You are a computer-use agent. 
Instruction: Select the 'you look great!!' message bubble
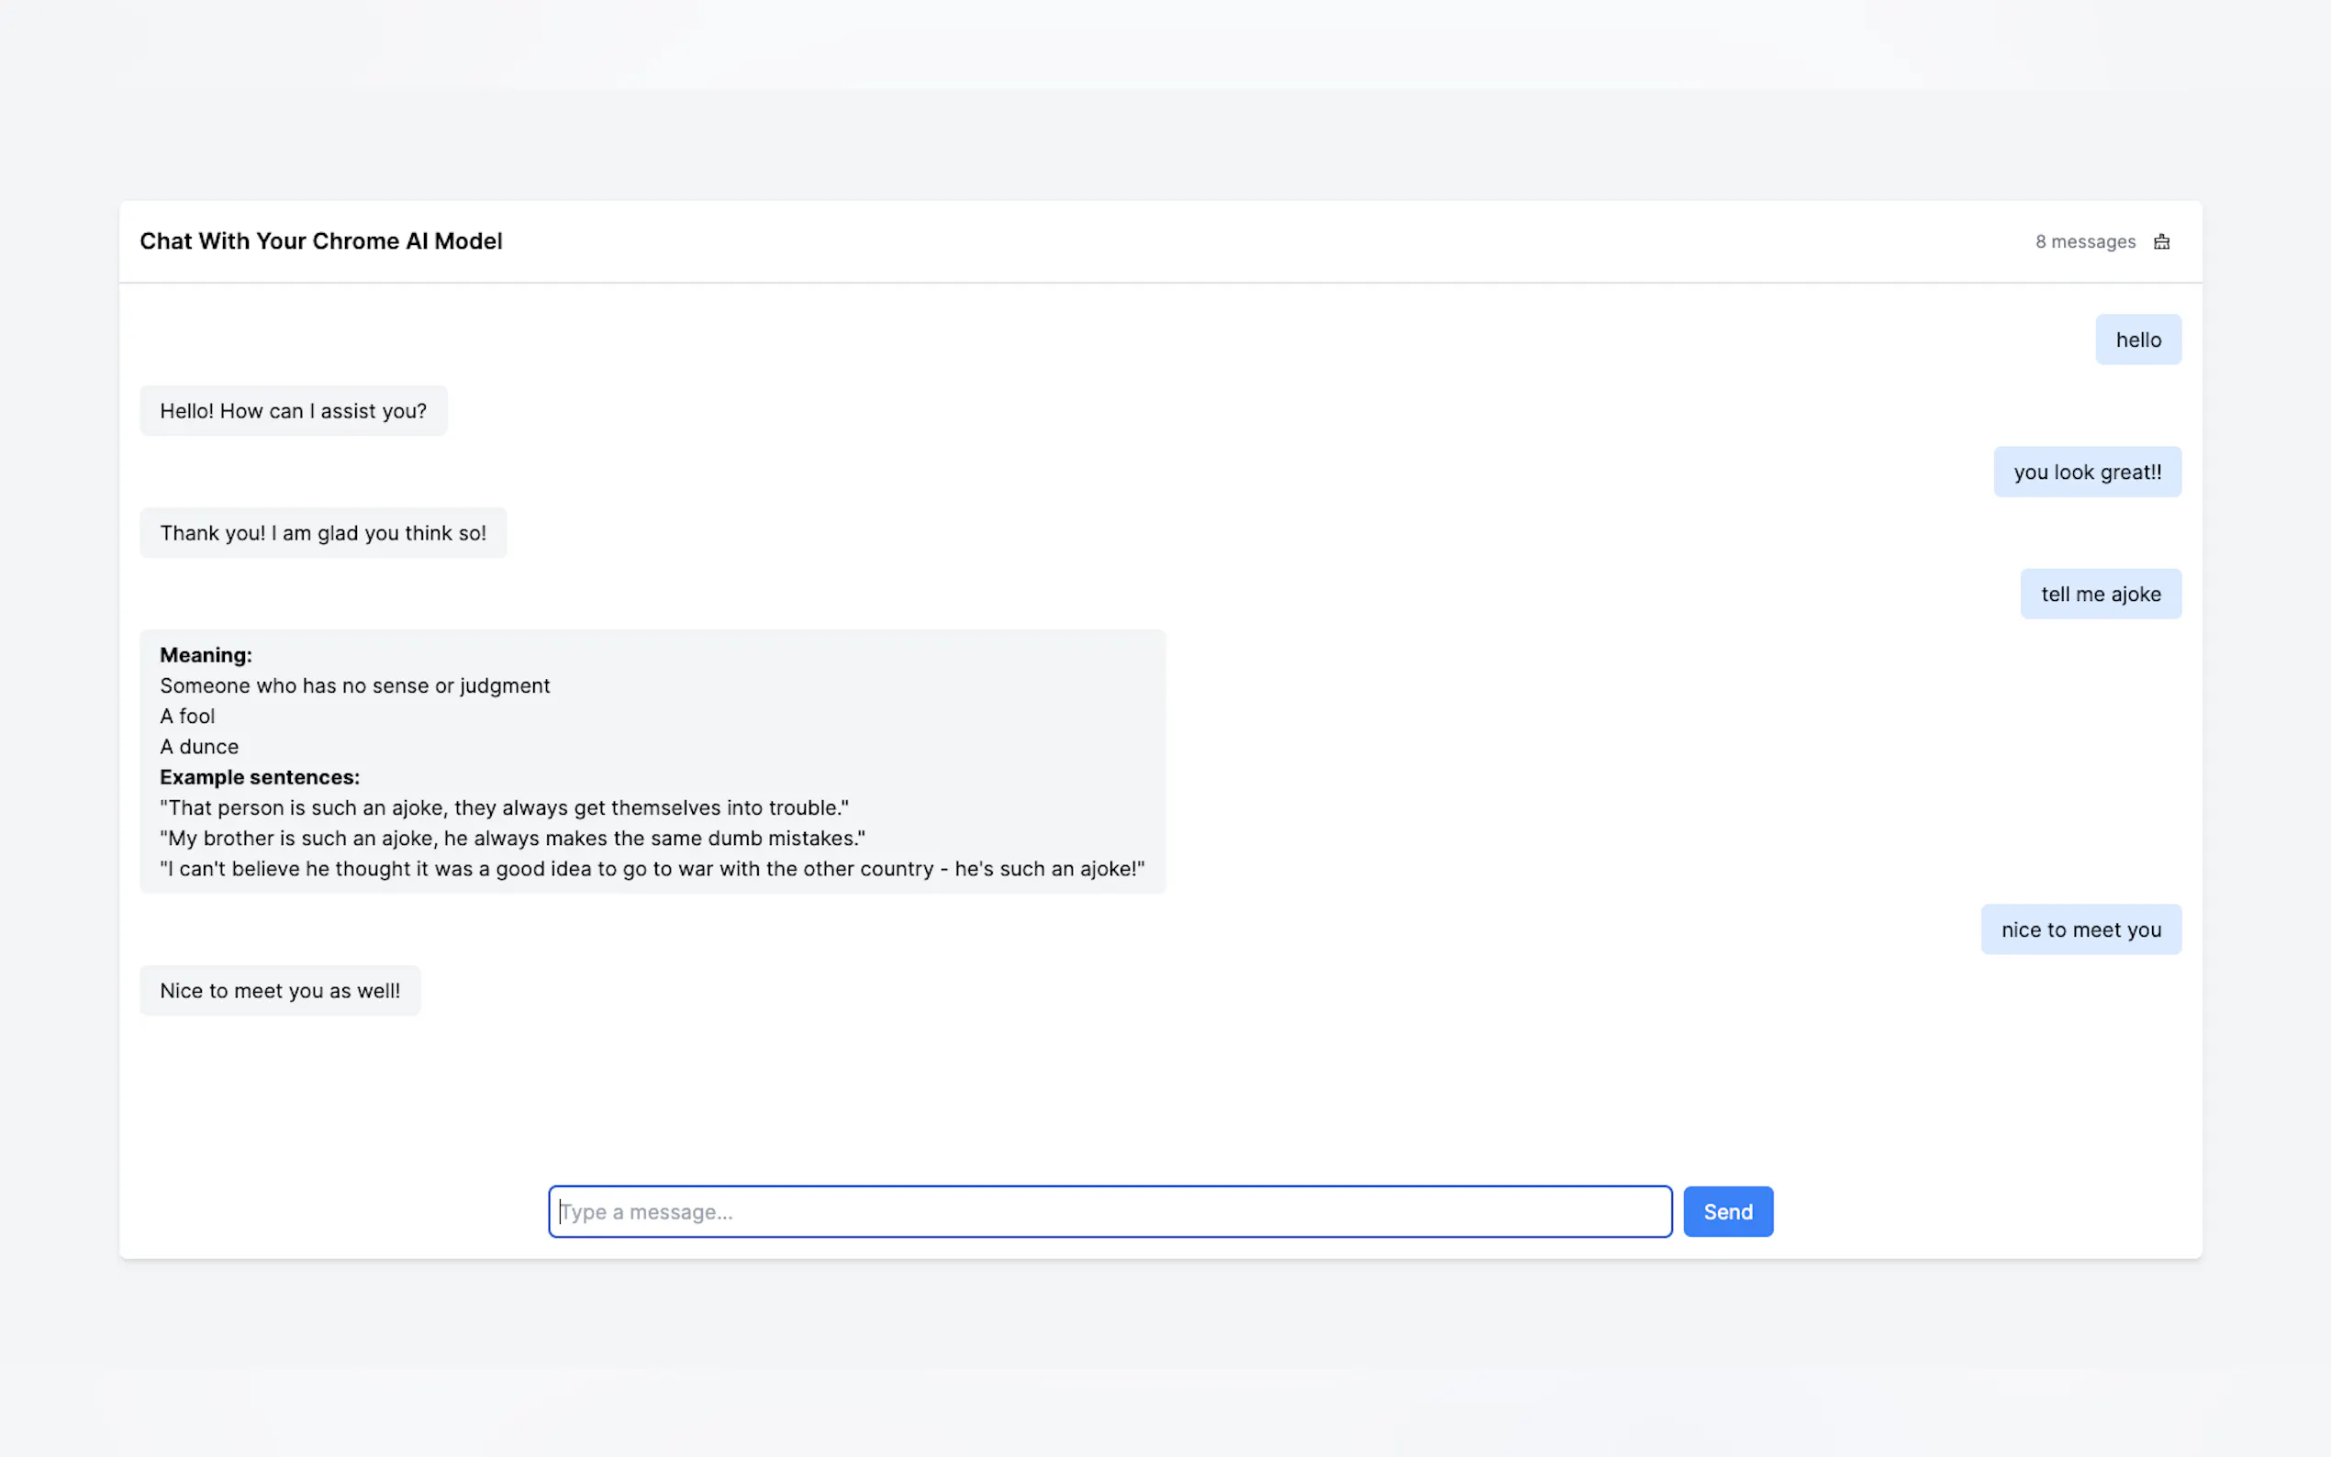[x=2086, y=473]
